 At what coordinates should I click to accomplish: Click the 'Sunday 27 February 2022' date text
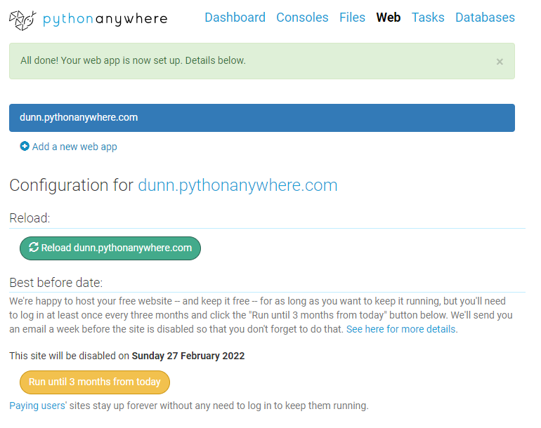click(x=188, y=356)
